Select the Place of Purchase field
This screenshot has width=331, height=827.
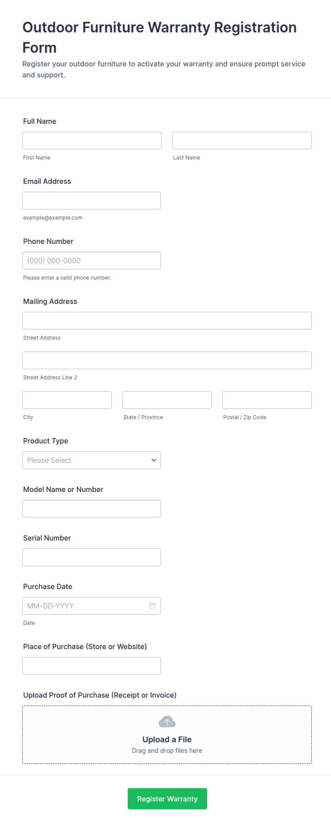[x=91, y=666]
